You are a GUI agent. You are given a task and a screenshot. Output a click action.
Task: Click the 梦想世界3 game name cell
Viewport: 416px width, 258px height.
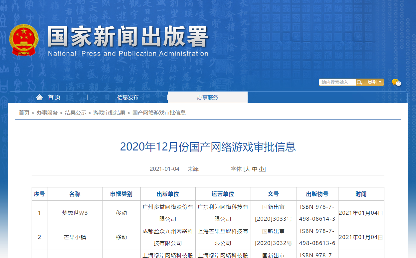(x=75, y=213)
